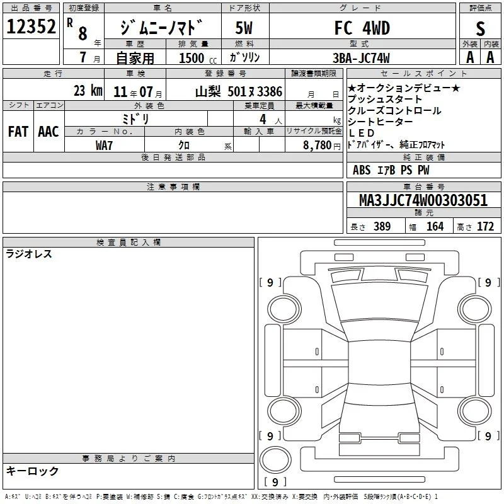Click the spare tire circle in diagram
Viewport: 504px width, 504px height.
click(x=275, y=460)
